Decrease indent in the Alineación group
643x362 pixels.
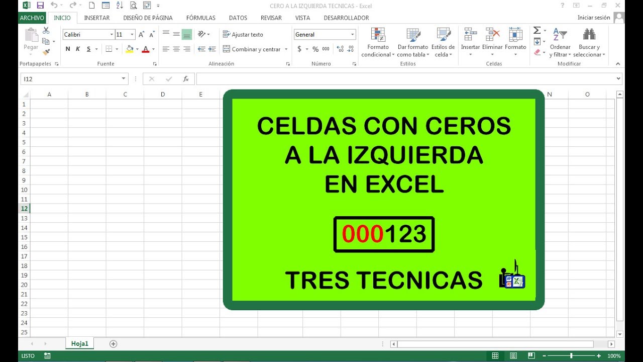(201, 49)
